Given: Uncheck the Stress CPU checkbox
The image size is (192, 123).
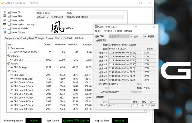Looking at the screenshot, I should 9,12.
